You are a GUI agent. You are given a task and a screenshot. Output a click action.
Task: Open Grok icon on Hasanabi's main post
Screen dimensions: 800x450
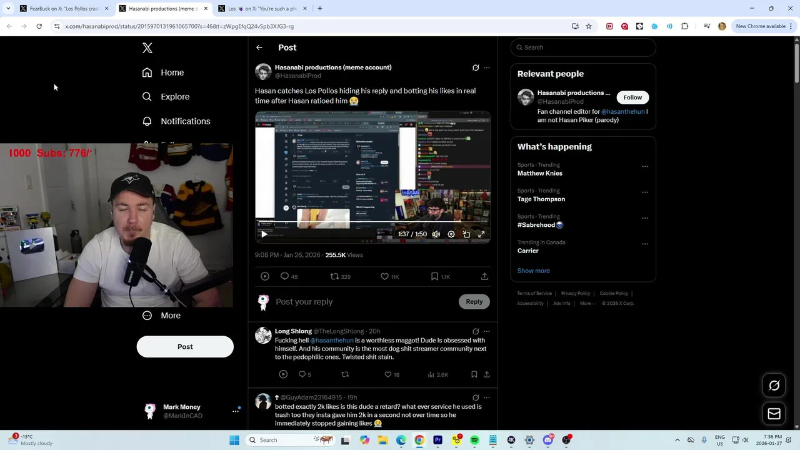[476, 67]
